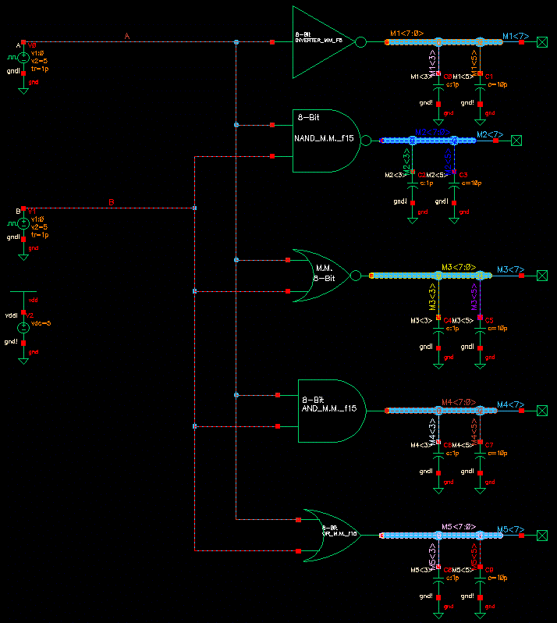Image resolution: width=557 pixels, height=623 pixels.
Task: Click the "M2<7>" net label
Action: [x=490, y=135]
